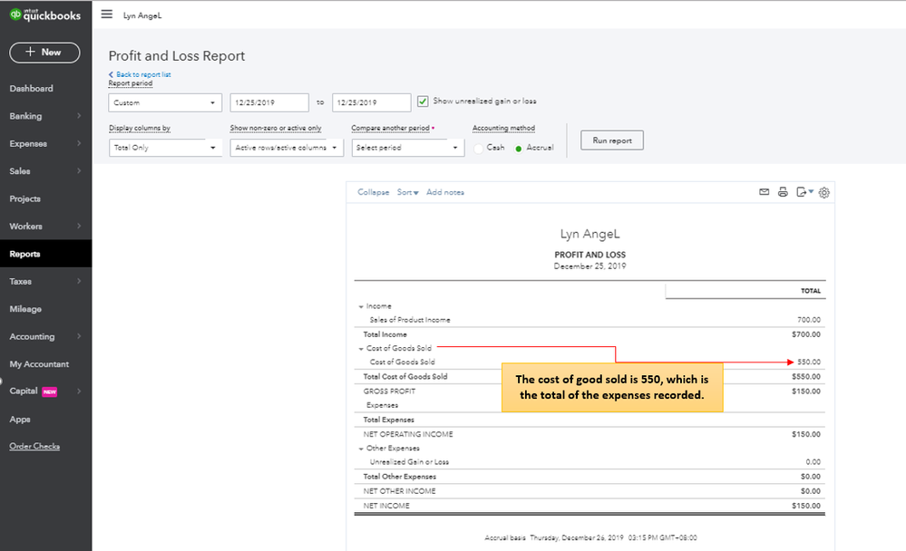Open report settings gear icon
The height and width of the screenshot is (551, 906).
[824, 192]
